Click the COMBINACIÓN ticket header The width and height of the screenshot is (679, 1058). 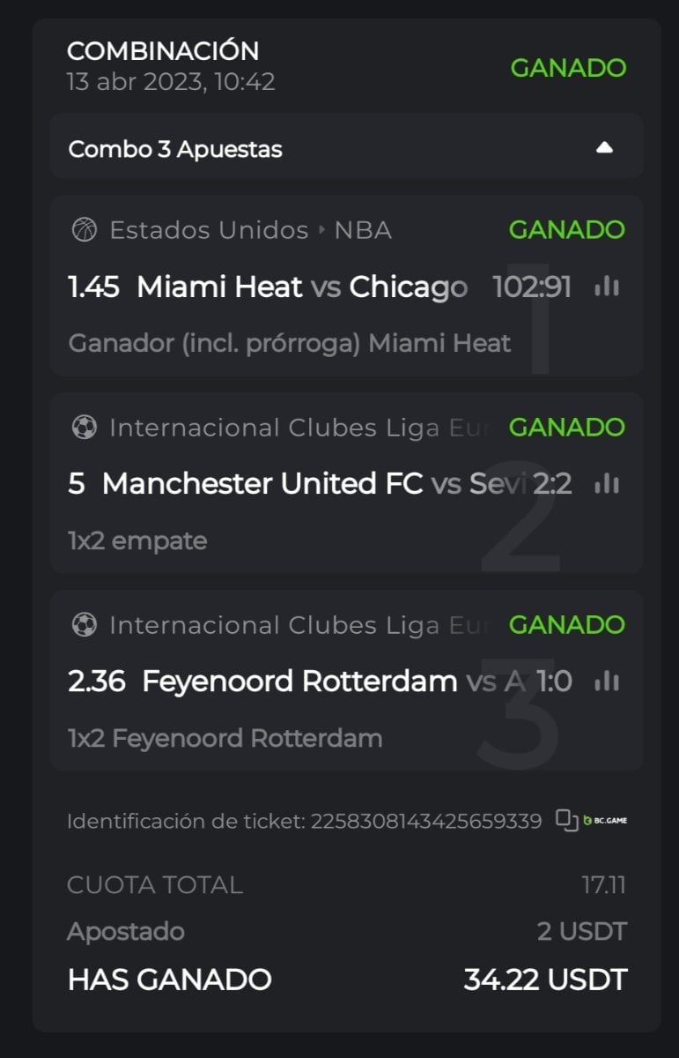(x=163, y=51)
